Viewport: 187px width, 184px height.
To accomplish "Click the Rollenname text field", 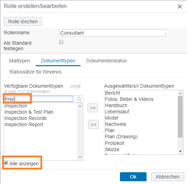I will point(112,33).
